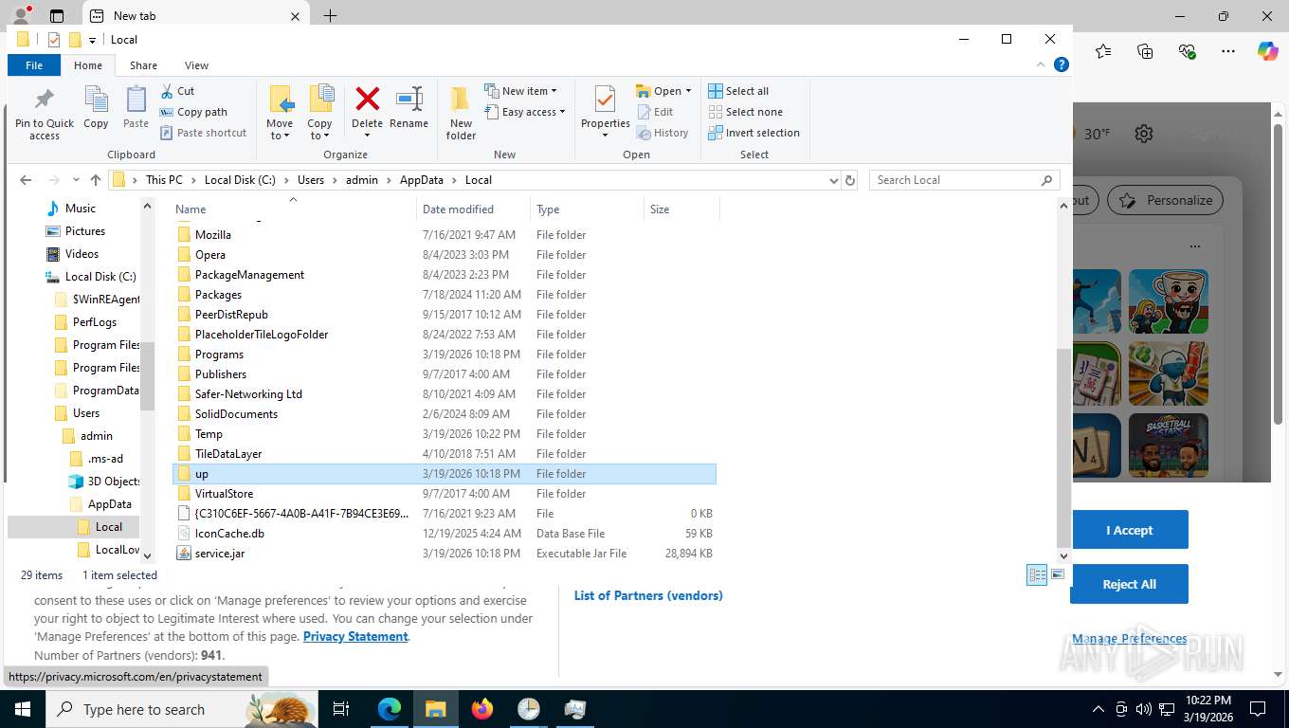Open the File menu tab
Screen dimensions: 1289x728
click(x=34, y=65)
